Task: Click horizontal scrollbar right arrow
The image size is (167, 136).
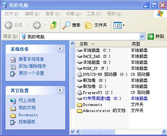Action: (164, 131)
